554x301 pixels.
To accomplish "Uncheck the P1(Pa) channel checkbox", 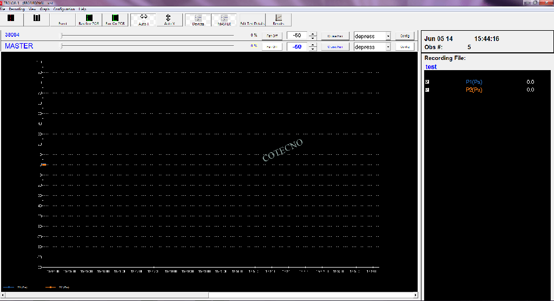I will coord(427,82).
